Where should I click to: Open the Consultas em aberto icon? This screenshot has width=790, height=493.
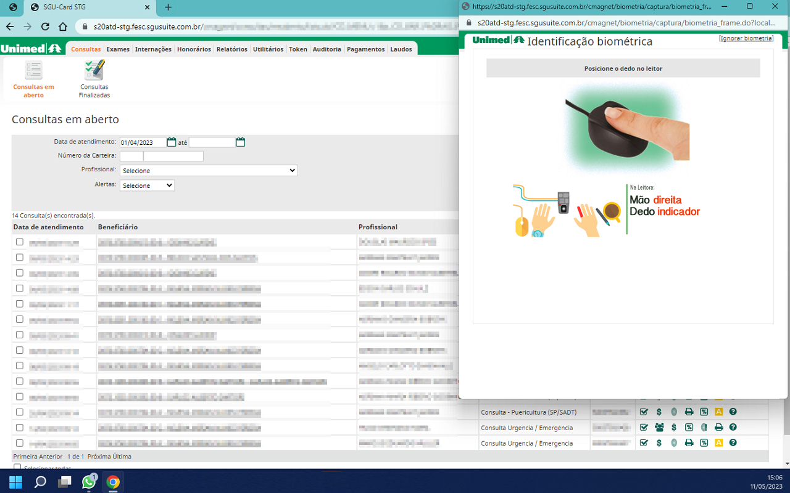tap(33, 71)
